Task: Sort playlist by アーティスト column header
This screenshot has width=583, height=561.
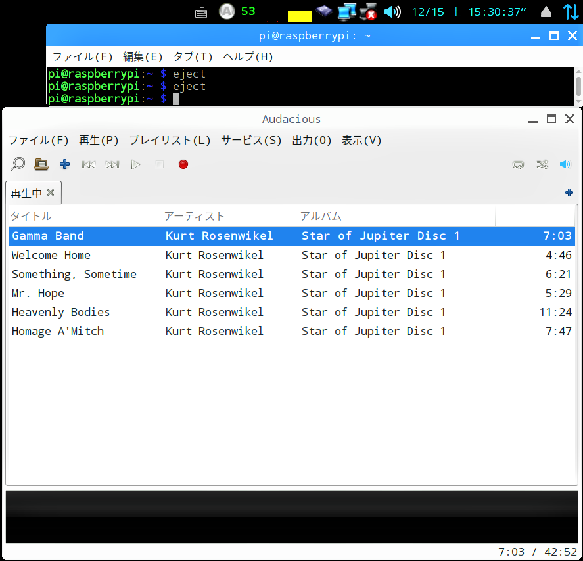Action: coord(230,216)
